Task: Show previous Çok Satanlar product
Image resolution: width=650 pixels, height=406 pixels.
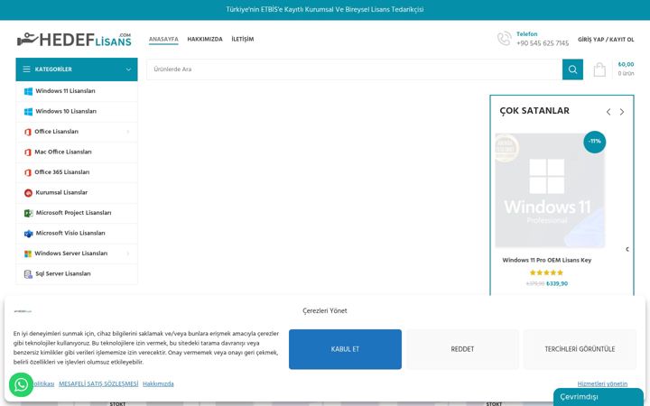Action: pos(608,112)
